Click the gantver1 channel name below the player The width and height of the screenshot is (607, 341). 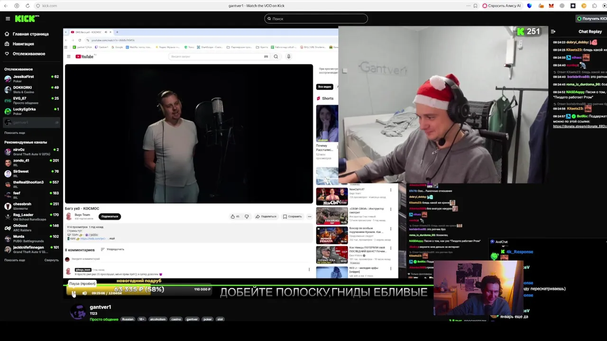[x=100, y=307]
